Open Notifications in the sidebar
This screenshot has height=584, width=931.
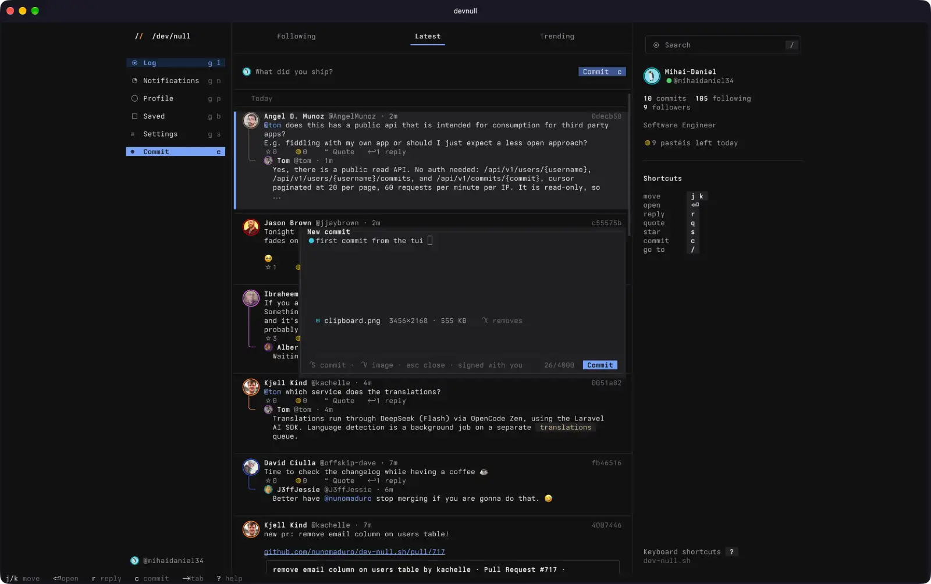pyautogui.click(x=175, y=81)
